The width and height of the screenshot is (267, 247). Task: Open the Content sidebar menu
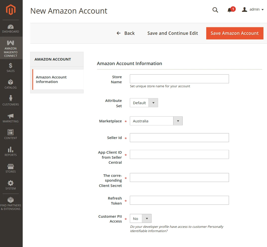[x=11, y=134]
